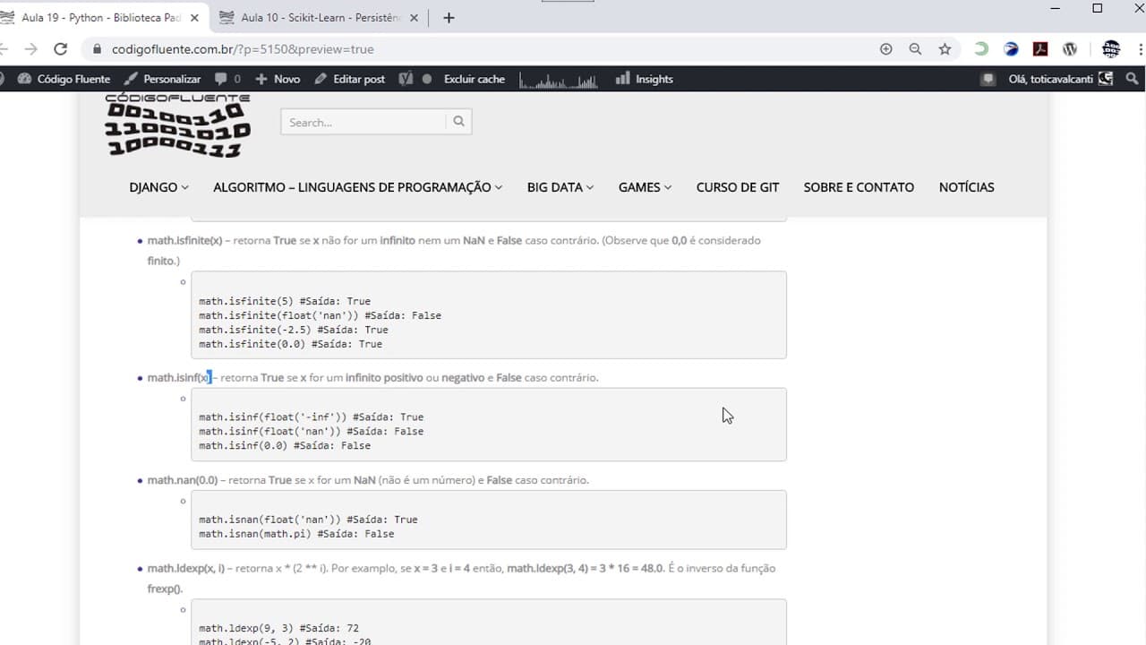
Task: Bookmark this page with the star icon
Action: coord(945,49)
